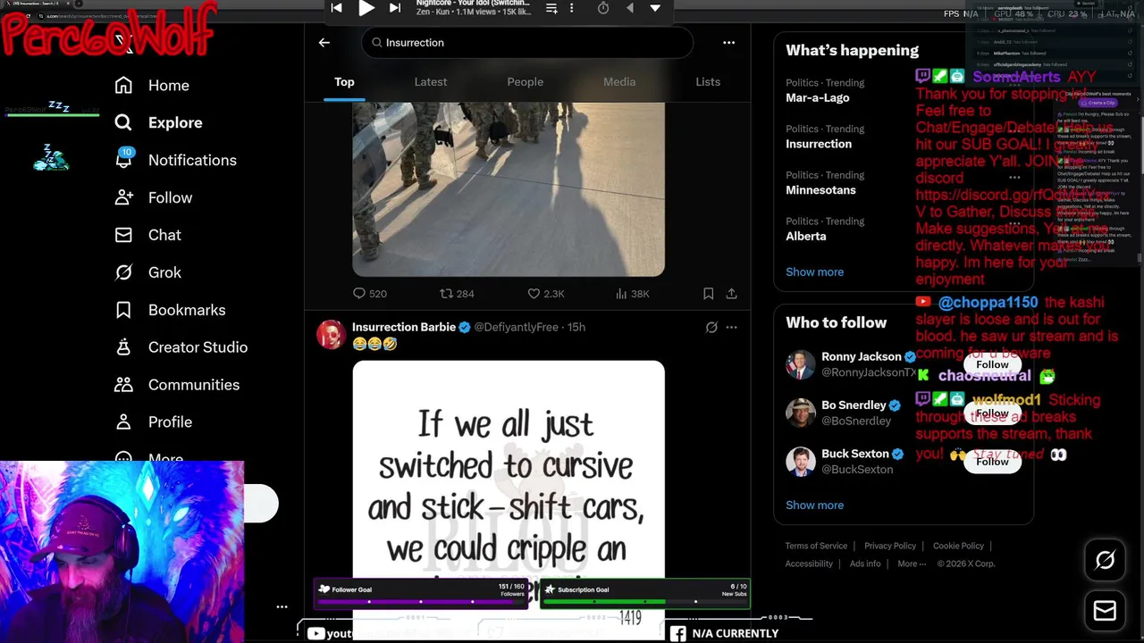Open the Terms of Service link
The width and height of the screenshot is (1144, 643).
[816, 546]
